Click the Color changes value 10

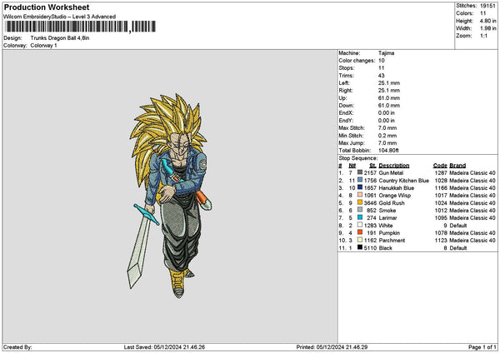click(x=382, y=61)
